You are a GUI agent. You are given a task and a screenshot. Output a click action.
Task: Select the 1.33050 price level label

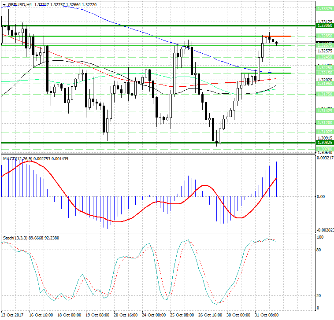(325, 26)
